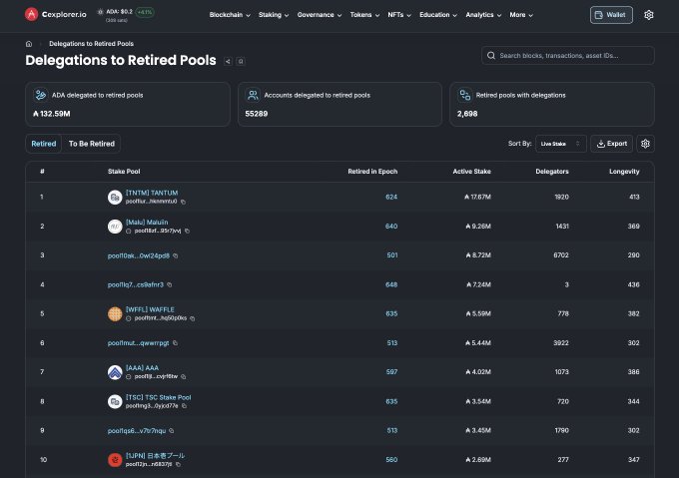679x478 pixels.
Task: Open the pool1qs6...v7tr7nqu link
Action: 137,431
